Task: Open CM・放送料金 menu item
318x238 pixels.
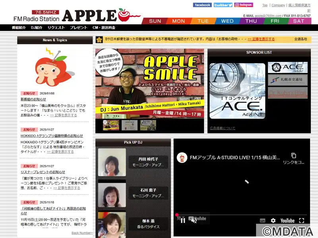Action: click(104, 27)
